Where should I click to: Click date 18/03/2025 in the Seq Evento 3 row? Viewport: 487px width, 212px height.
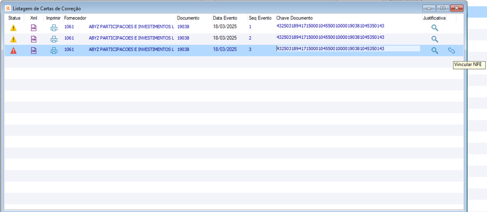point(225,49)
